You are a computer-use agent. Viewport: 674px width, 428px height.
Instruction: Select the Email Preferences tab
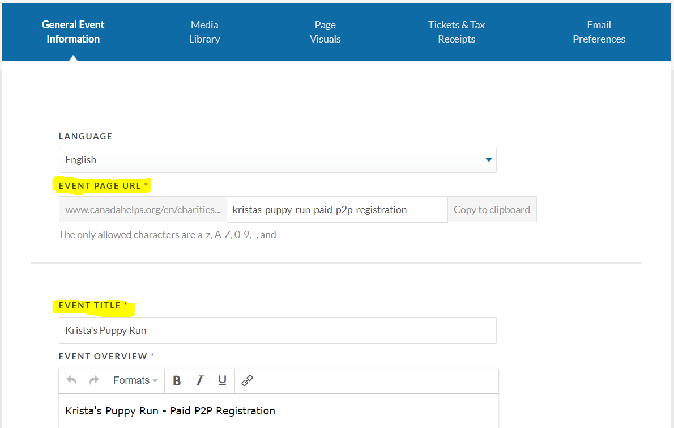[x=599, y=32]
